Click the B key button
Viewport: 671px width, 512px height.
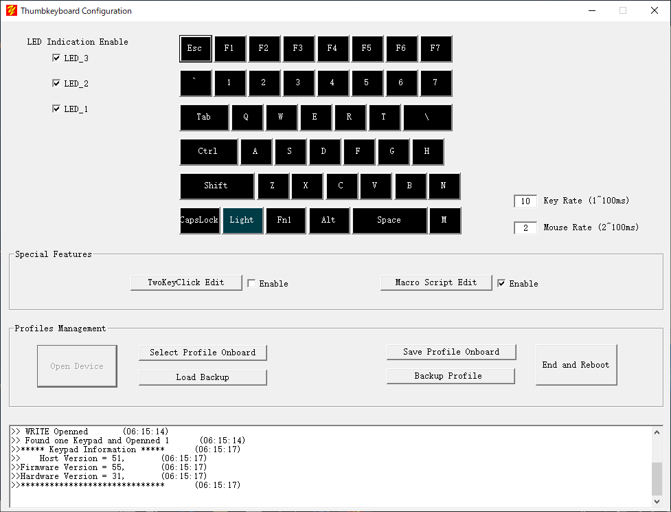click(411, 186)
